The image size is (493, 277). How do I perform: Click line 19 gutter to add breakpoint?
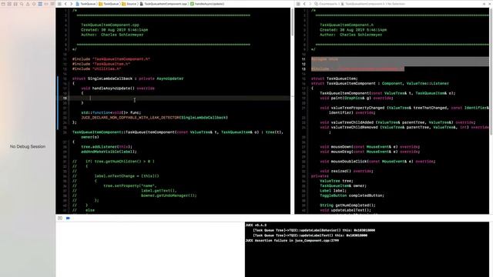tap(65, 98)
